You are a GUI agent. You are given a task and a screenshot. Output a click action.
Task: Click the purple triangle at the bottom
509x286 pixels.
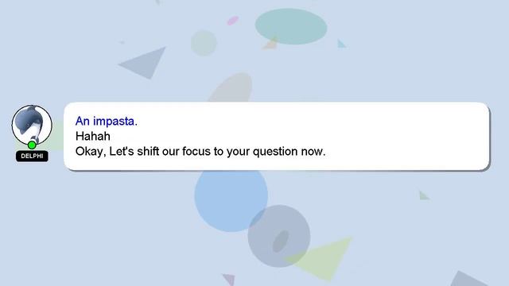coord(230,279)
